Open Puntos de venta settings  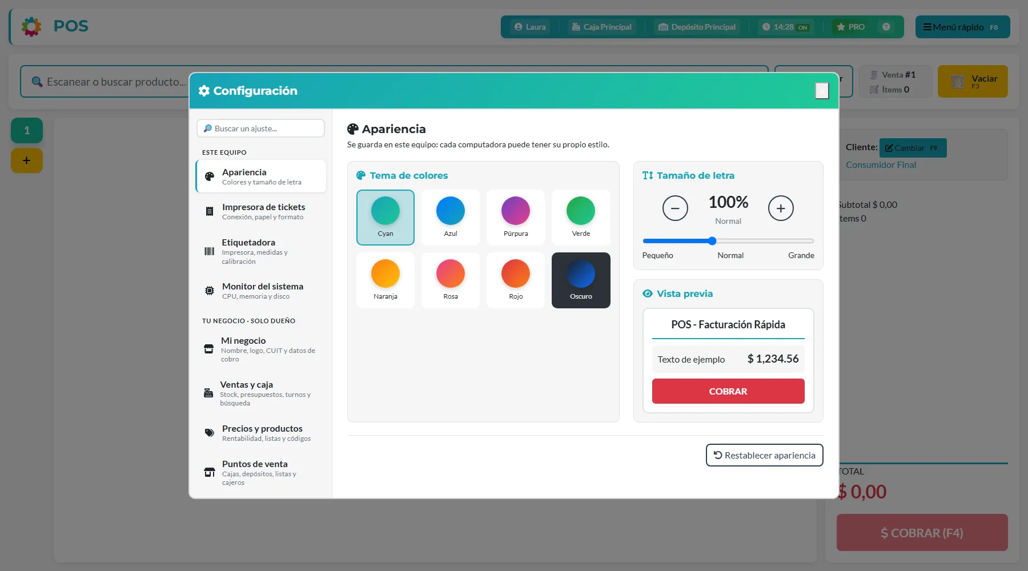[x=261, y=473]
